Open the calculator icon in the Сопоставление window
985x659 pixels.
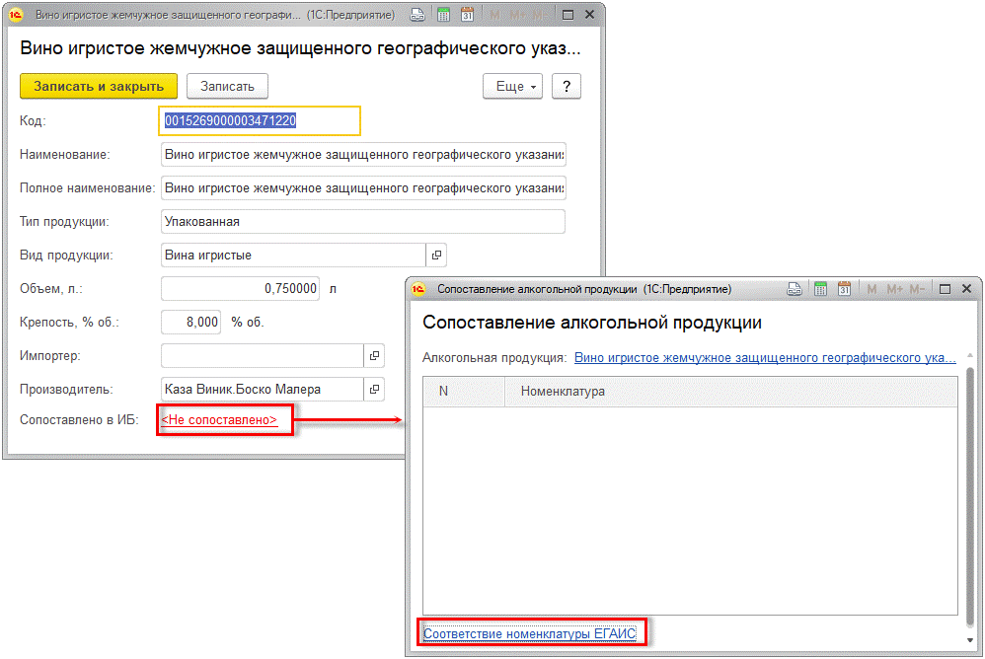point(820,289)
